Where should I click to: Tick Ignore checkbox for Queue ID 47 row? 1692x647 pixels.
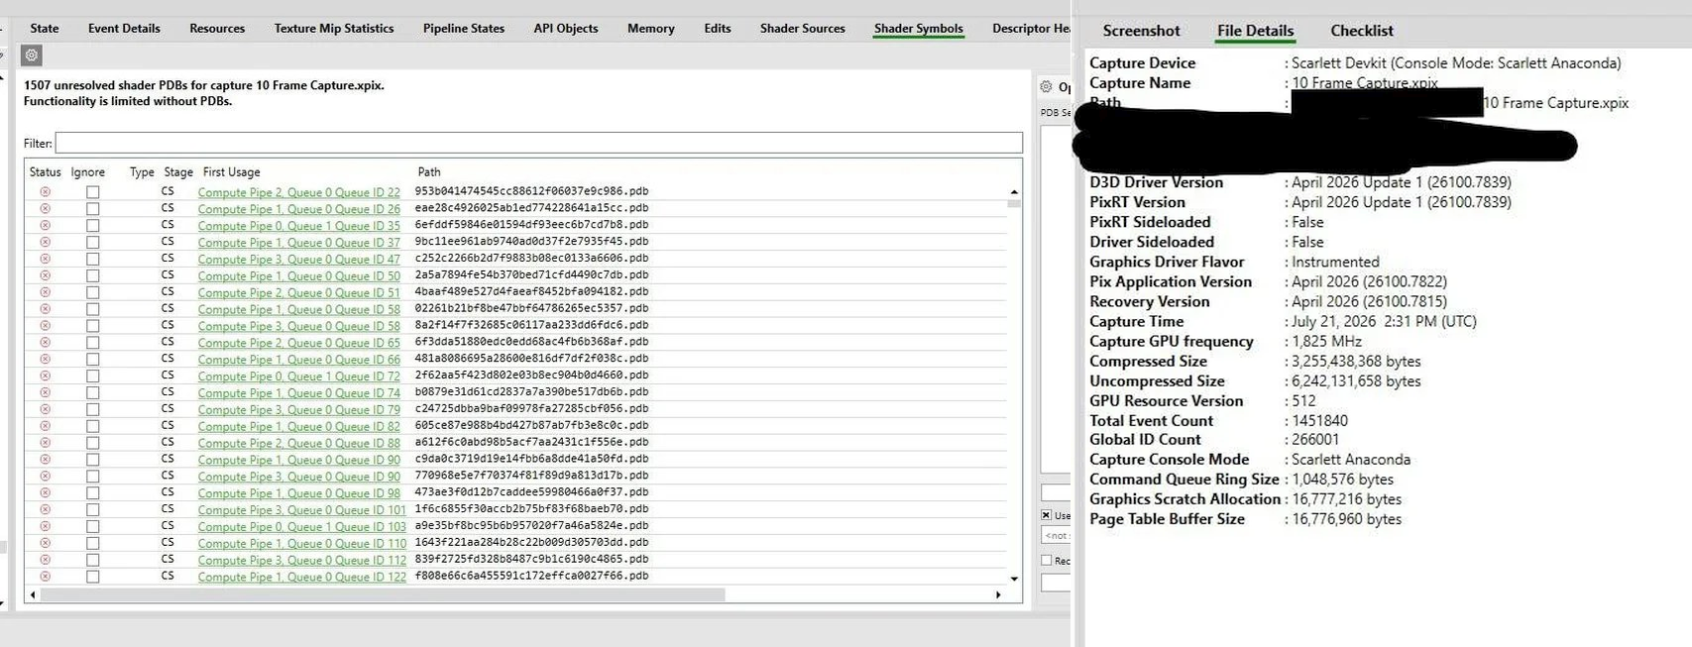(x=92, y=259)
